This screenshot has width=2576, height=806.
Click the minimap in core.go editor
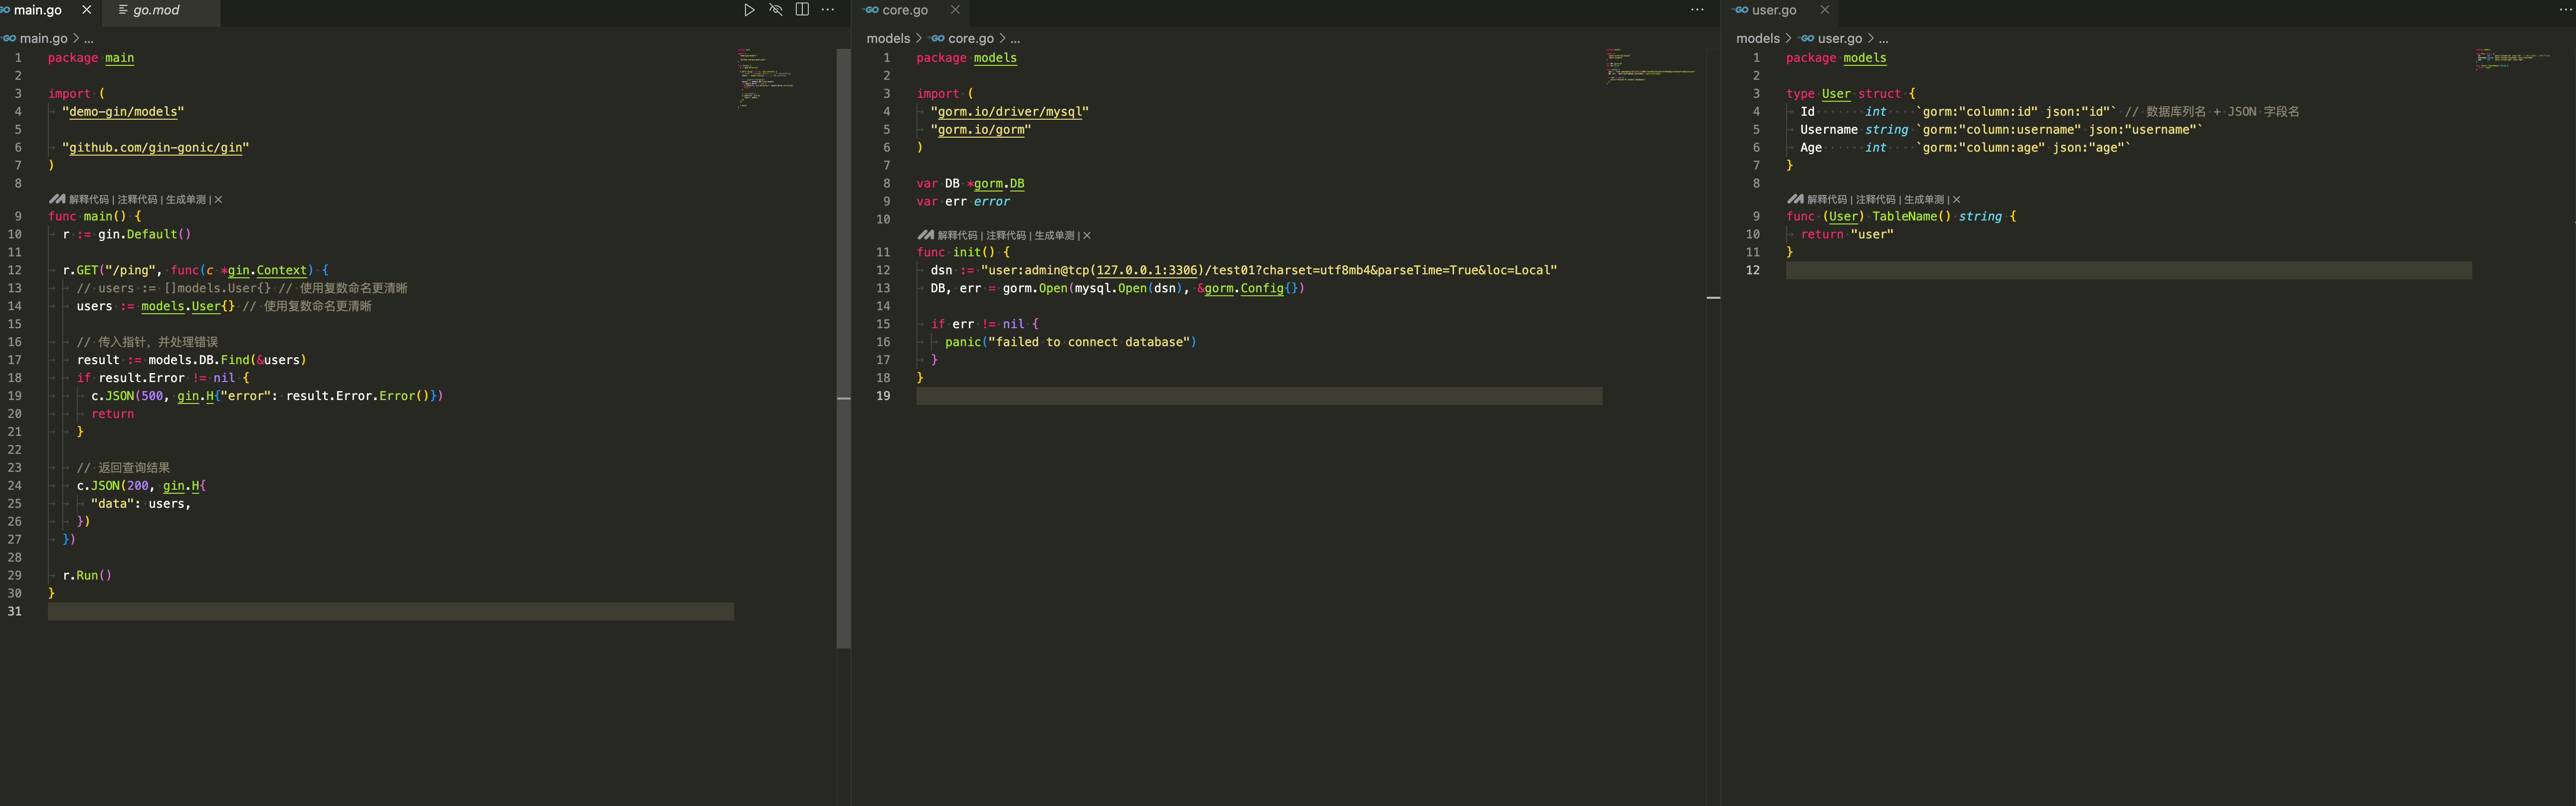coord(1651,66)
